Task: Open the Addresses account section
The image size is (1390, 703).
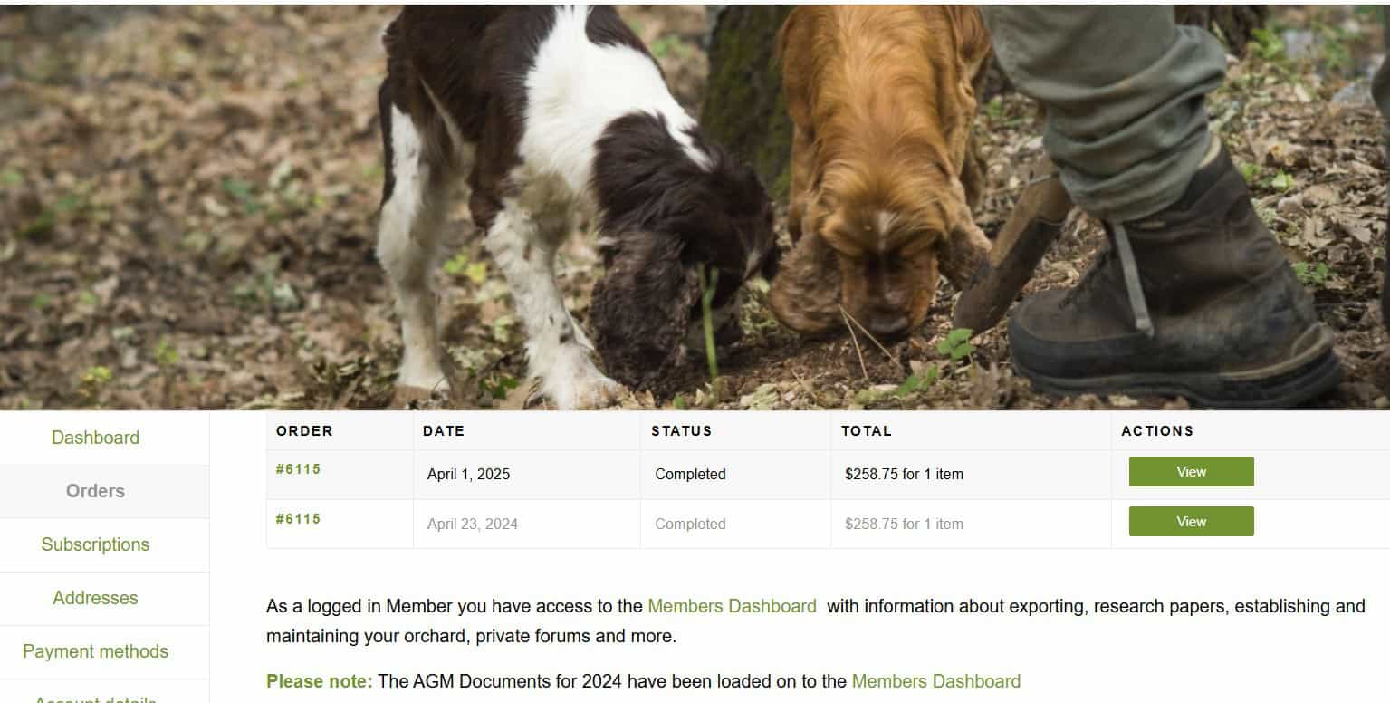Action: point(95,598)
